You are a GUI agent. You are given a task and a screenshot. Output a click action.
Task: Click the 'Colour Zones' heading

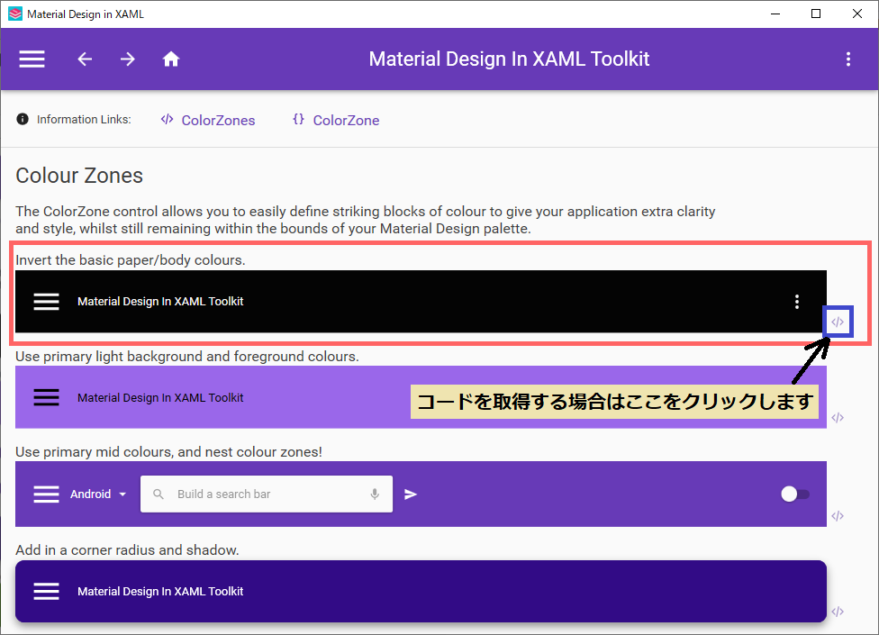(x=79, y=176)
